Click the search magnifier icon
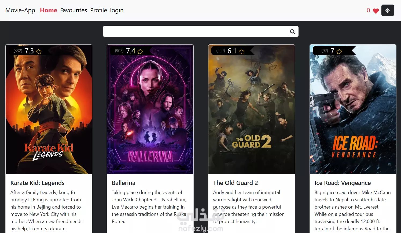The width and height of the screenshot is (401, 233). coord(293,32)
